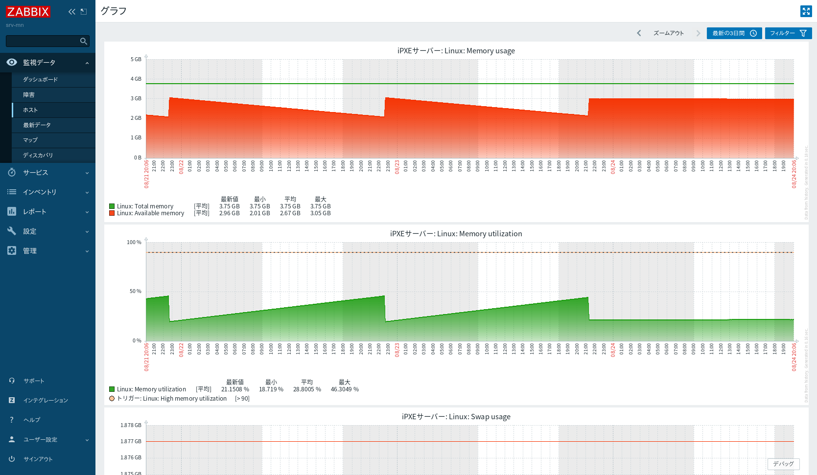Viewport: 817px width, 475px height.
Task: Open Integrations from the Z icon
Action: [12, 400]
